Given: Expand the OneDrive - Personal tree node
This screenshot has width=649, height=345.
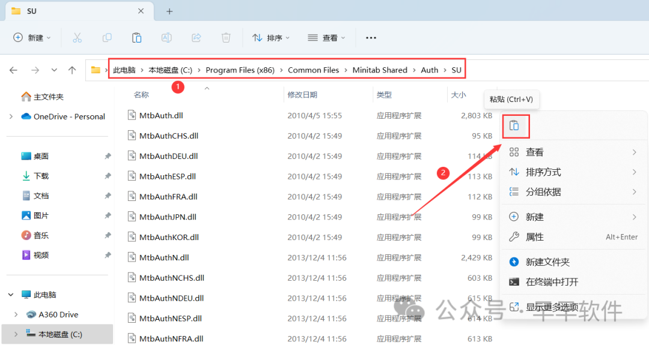Looking at the screenshot, I should pyautogui.click(x=11, y=116).
